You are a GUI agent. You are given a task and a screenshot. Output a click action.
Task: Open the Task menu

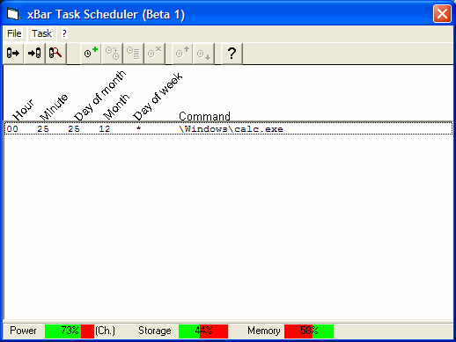41,33
